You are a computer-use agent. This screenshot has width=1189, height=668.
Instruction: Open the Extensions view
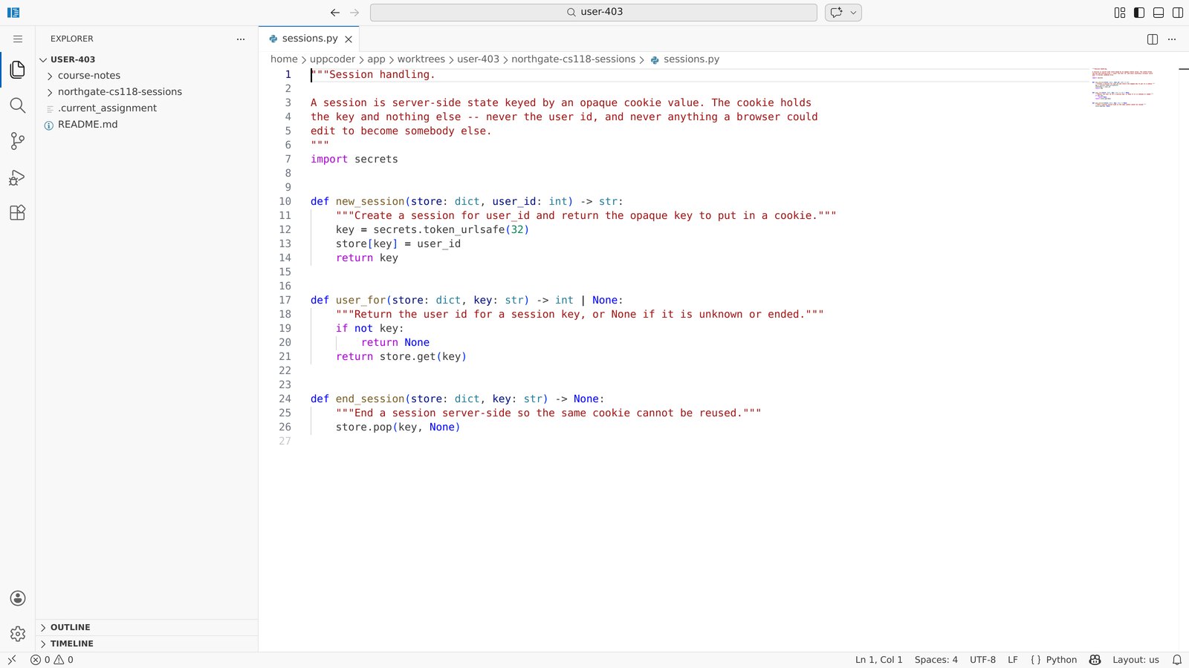pos(18,212)
